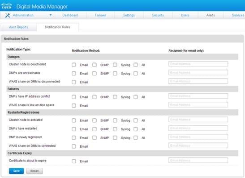Click email field for DMPs are unreachable
The height and width of the screenshot is (178, 245).
198,73
